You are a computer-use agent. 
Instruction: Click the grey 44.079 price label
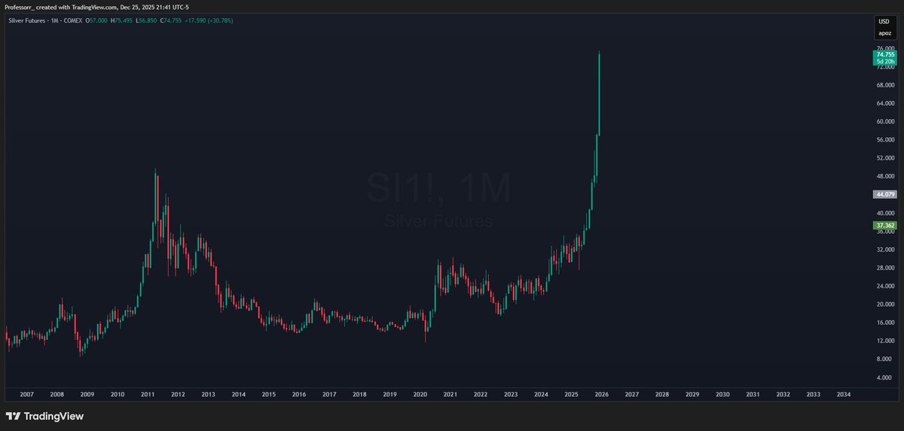click(x=884, y=194)
